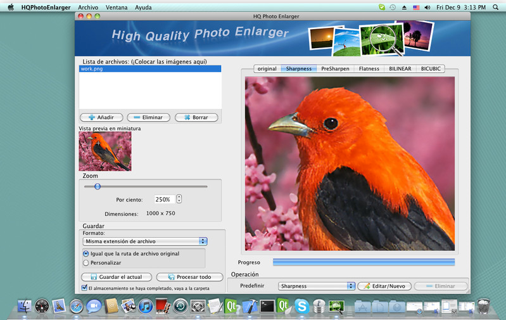Screen dimensions: 506x320
Task: Open the Formato extension dropdown
Action: click(x=145, y=241)
